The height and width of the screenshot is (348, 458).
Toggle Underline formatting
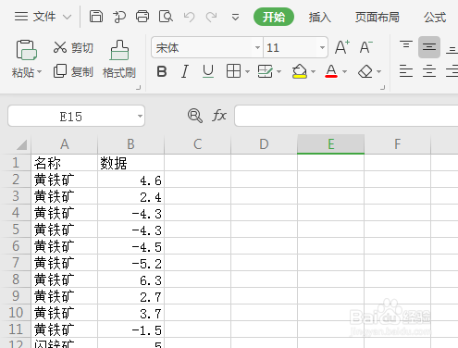pyautogui.click(x=208, y=71)
